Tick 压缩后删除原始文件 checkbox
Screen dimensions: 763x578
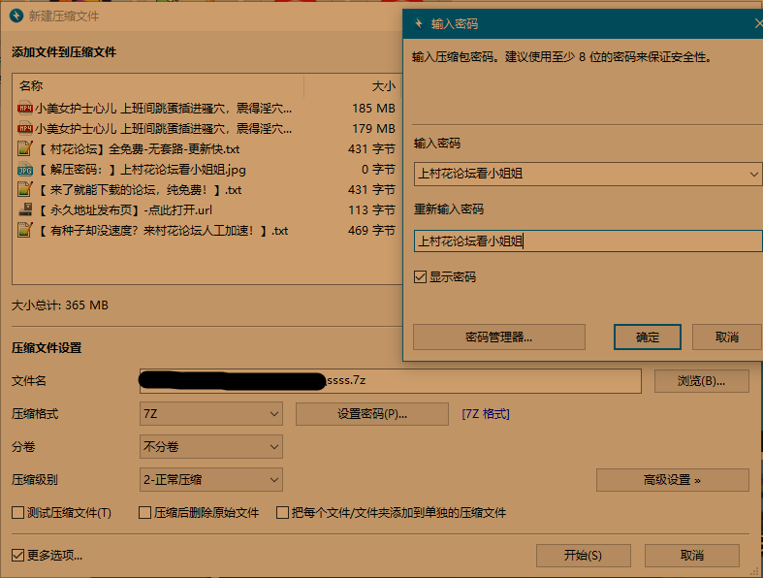(145, 513)
